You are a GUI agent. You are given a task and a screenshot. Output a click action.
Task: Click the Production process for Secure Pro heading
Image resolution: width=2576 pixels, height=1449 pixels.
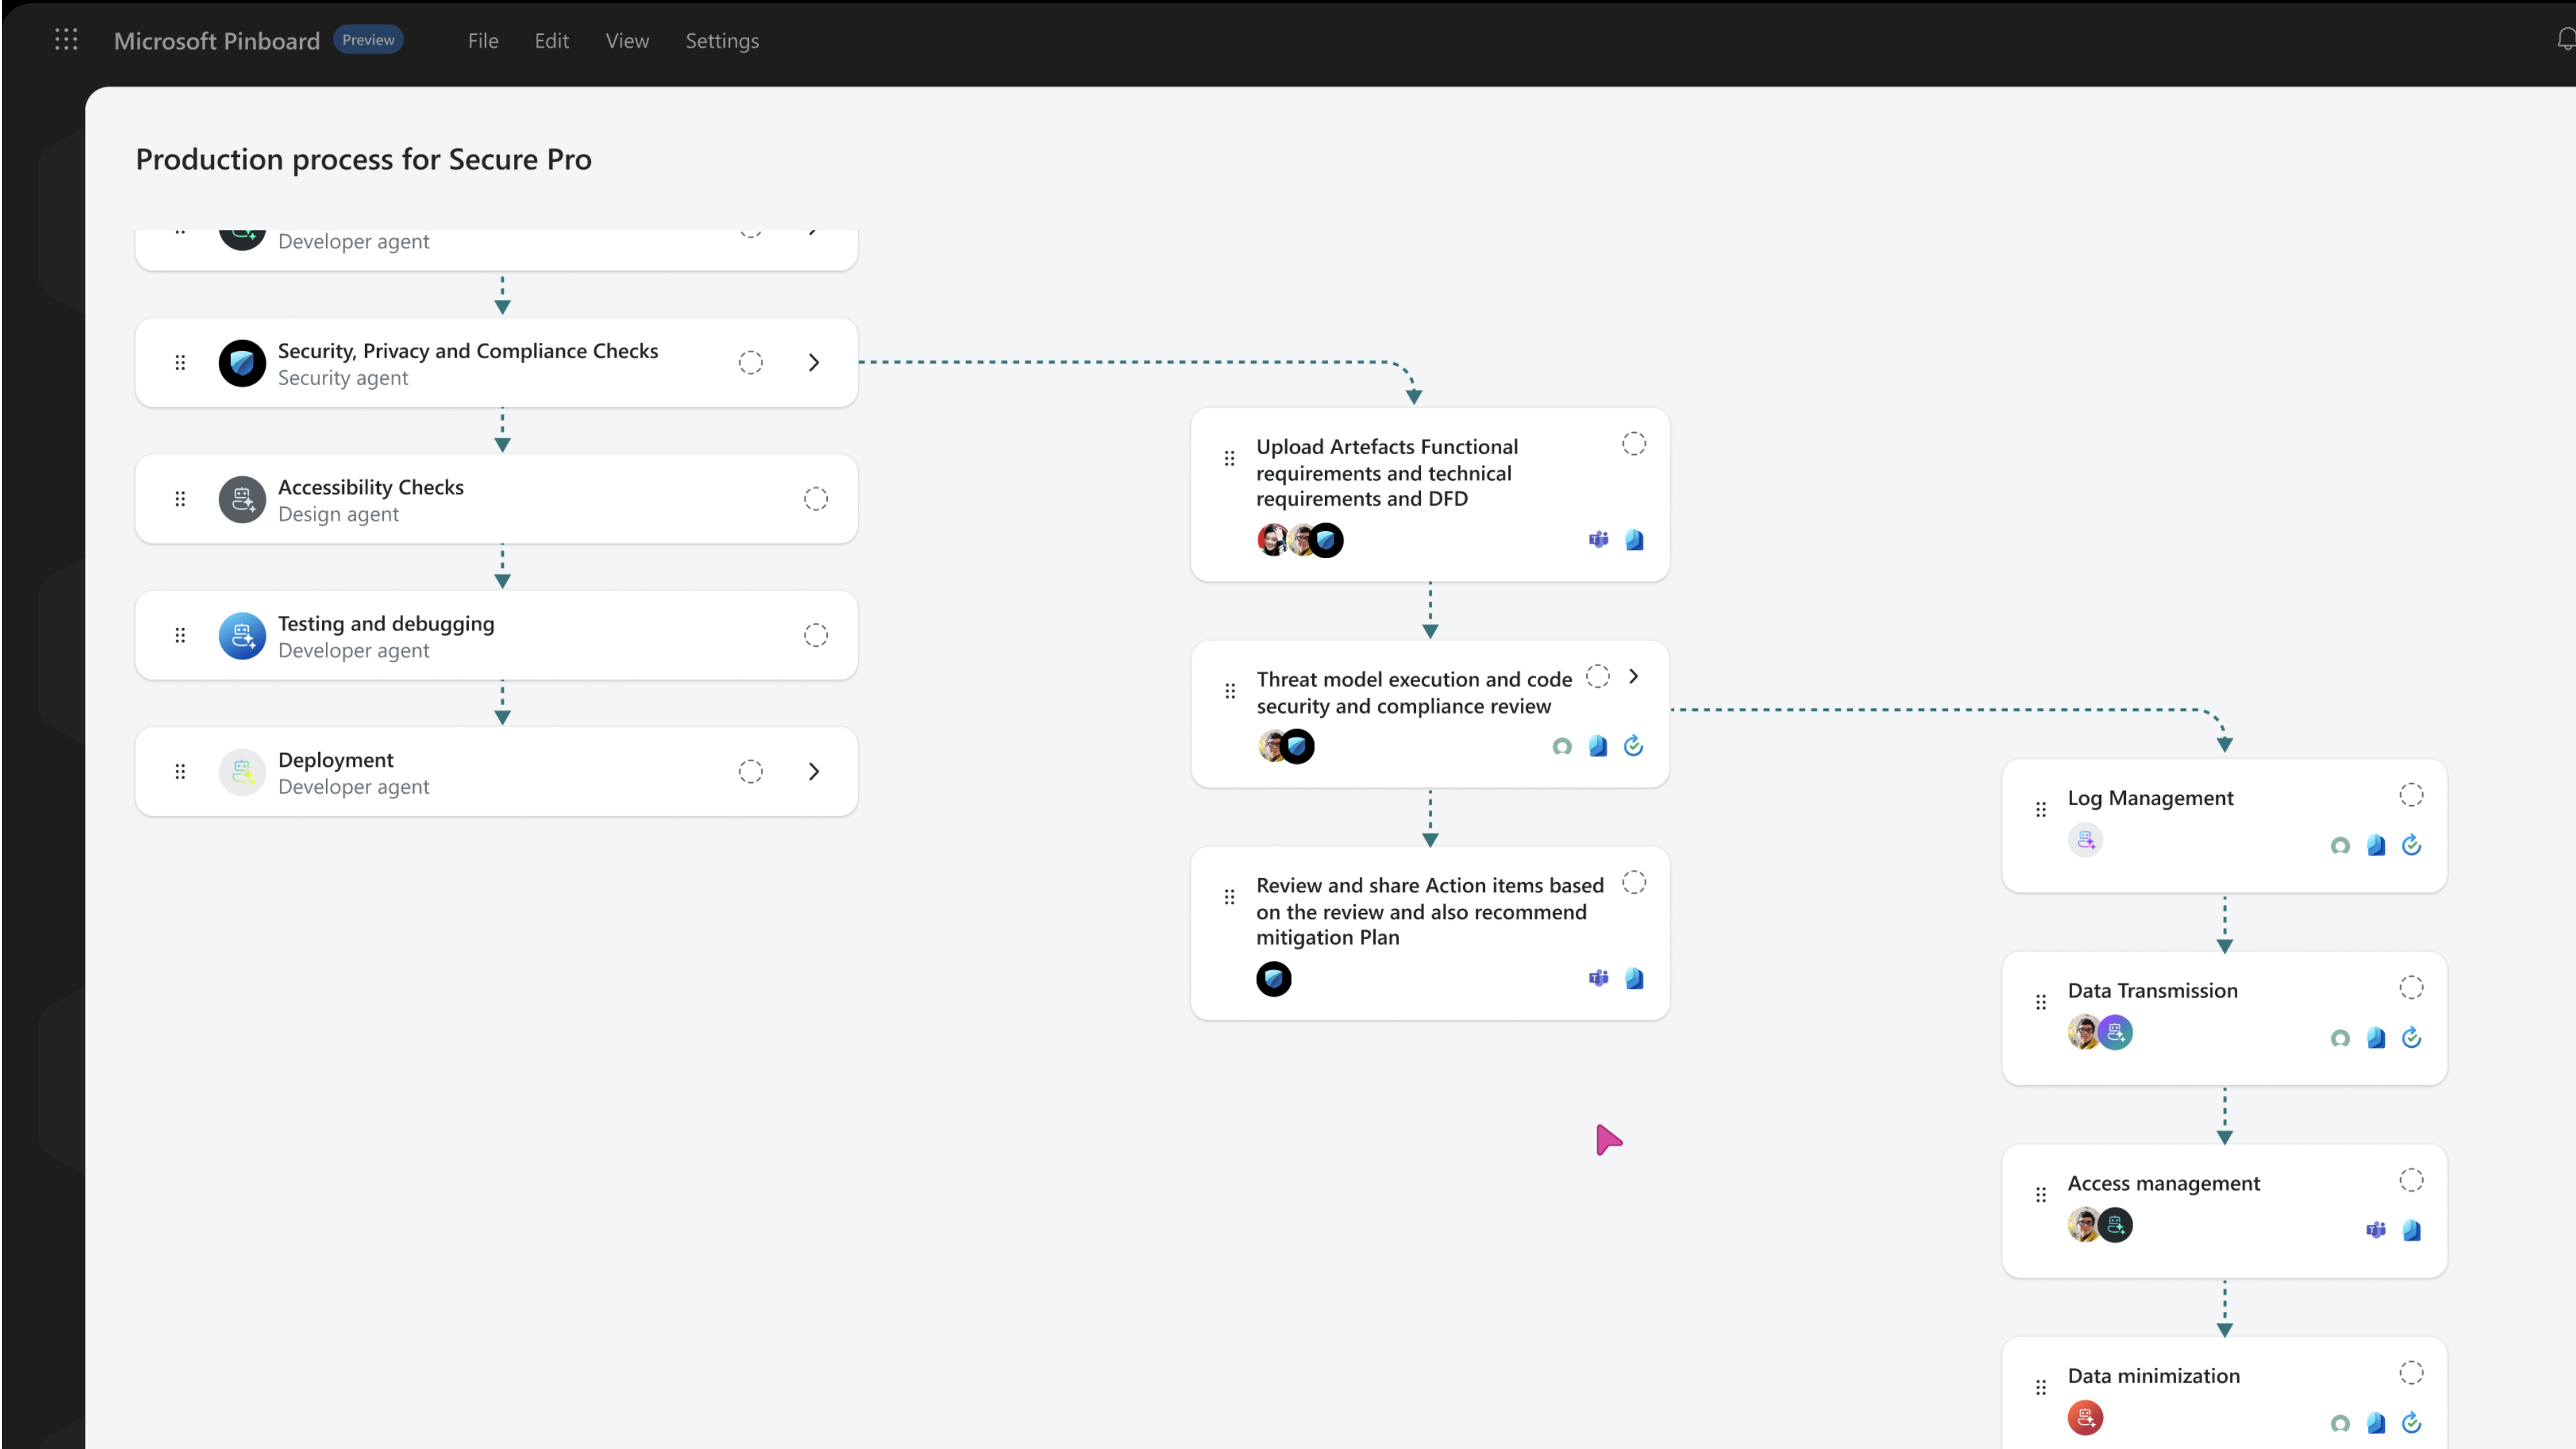(x=363, y=159)
